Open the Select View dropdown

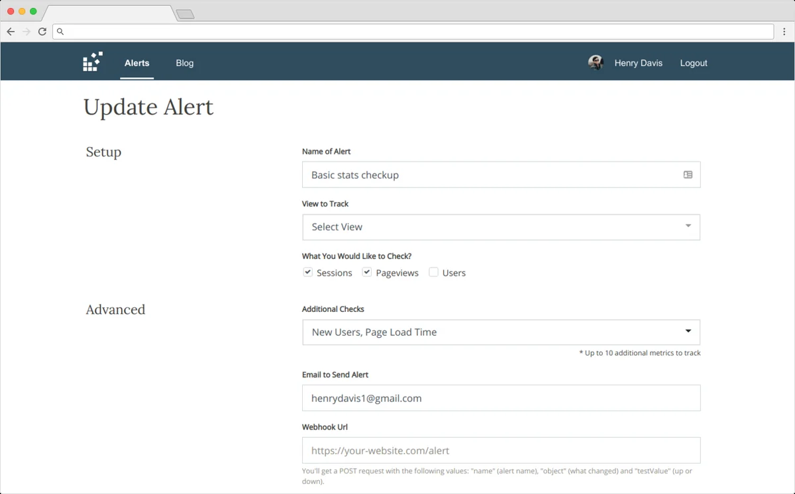pos(501,226)
